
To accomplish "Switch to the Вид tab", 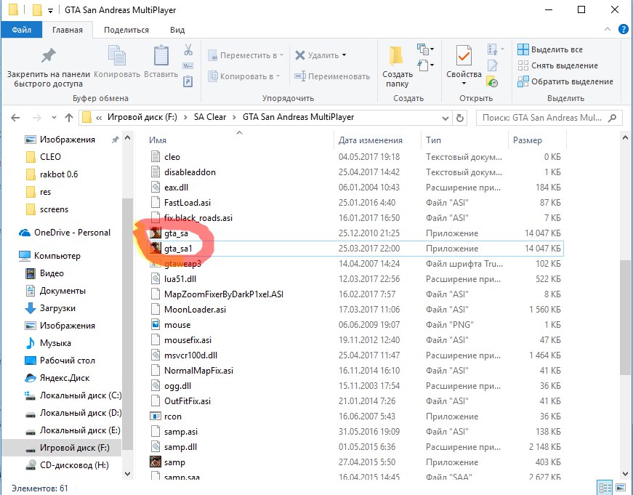I will (177, 30).
